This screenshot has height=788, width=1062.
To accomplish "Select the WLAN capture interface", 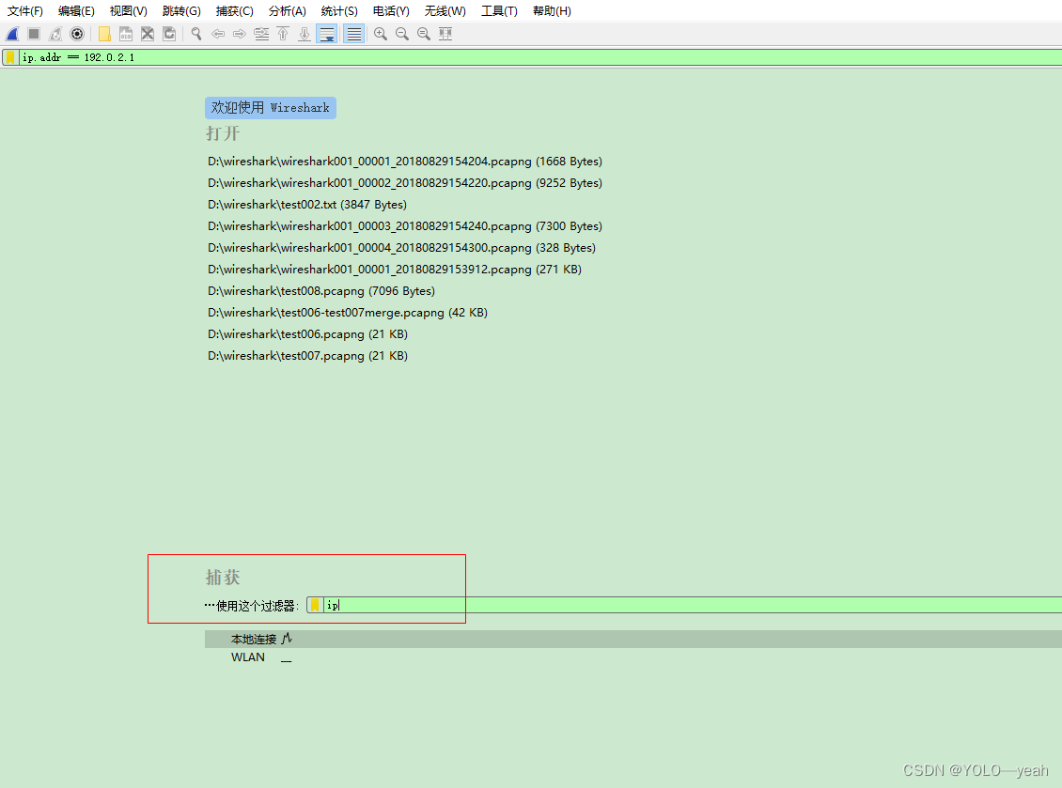I will point(633,657).
